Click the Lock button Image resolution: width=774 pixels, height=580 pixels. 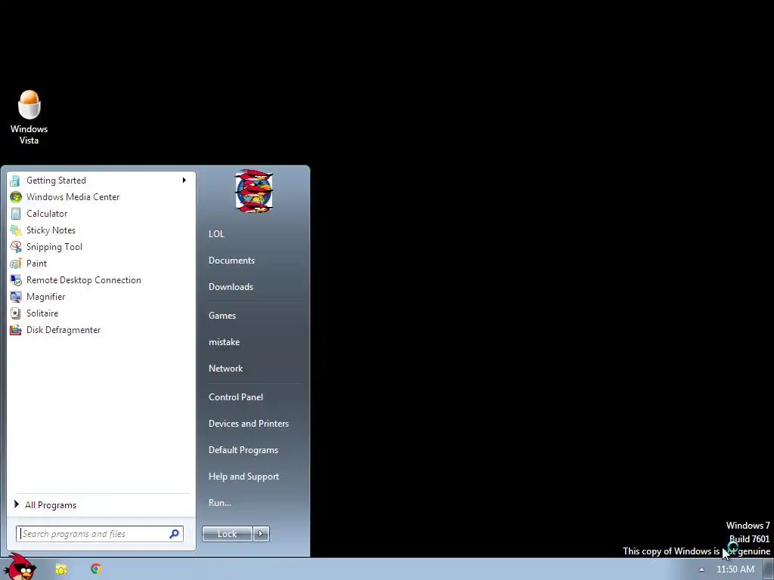[227, 534]
